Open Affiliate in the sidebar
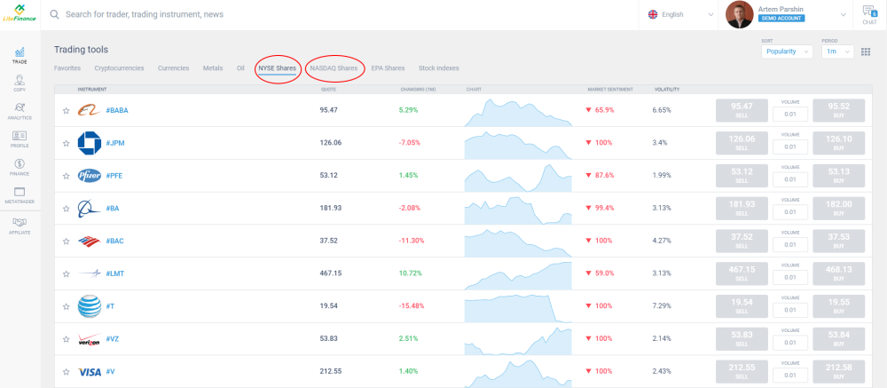This screenshot has height=388, width=887. 20,226
